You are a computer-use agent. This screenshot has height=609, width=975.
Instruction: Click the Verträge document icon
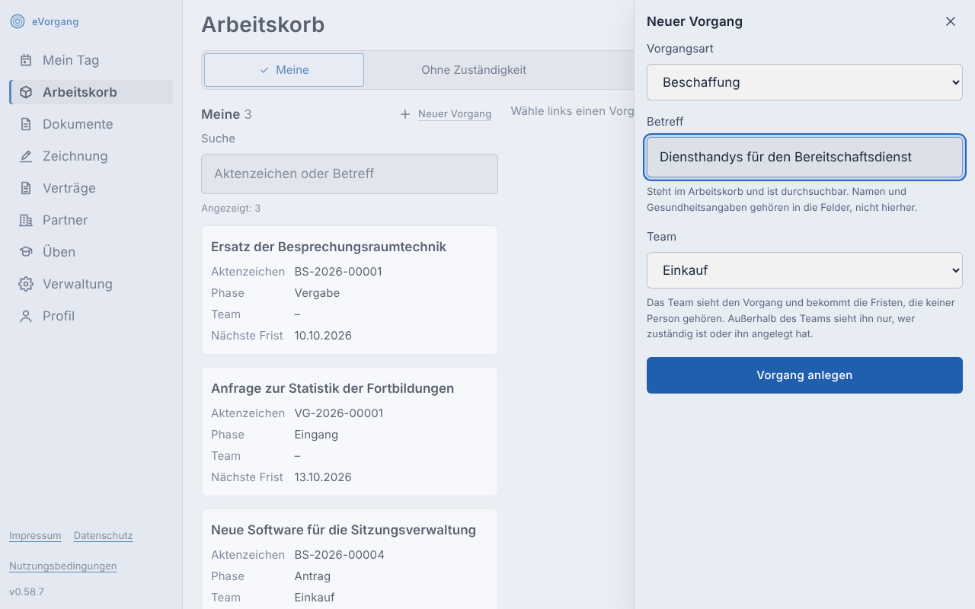pyautogui.click(x=26, y=188)
